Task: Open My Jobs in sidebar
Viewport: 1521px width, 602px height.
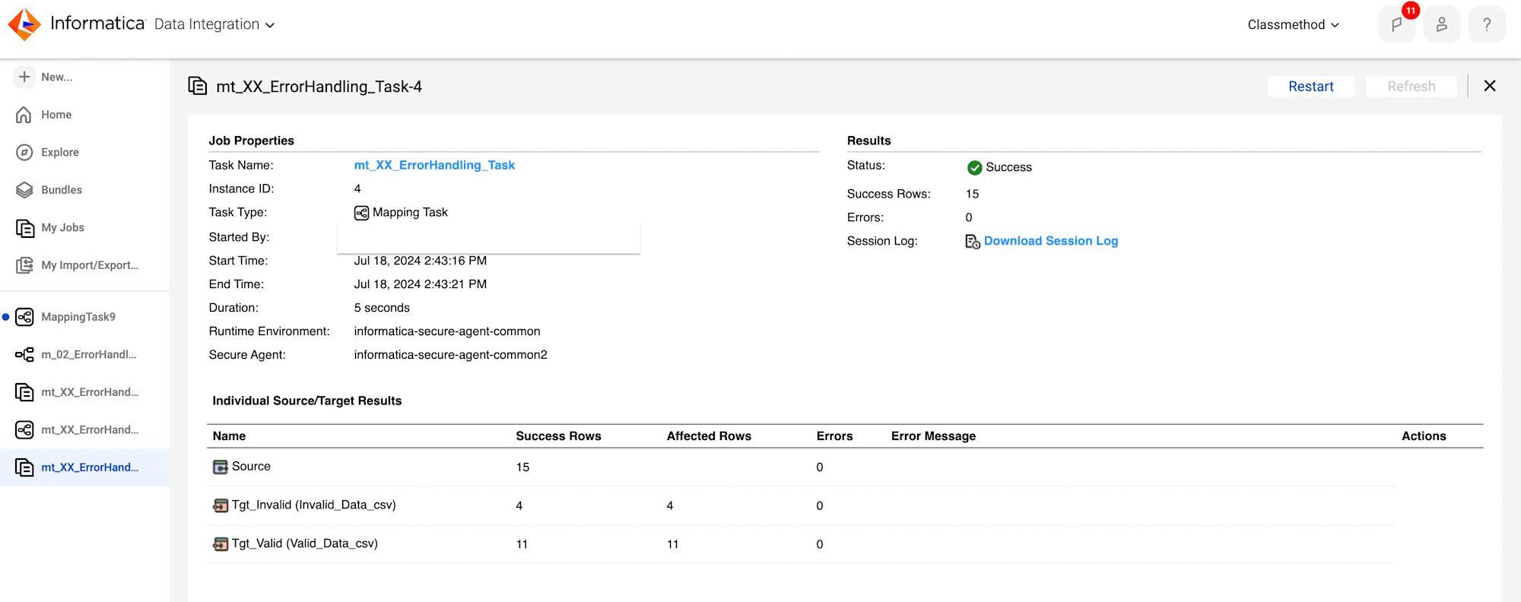Action: 63,227
